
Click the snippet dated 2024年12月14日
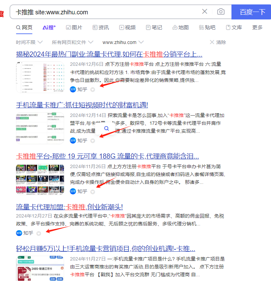(x=147, y=123)
